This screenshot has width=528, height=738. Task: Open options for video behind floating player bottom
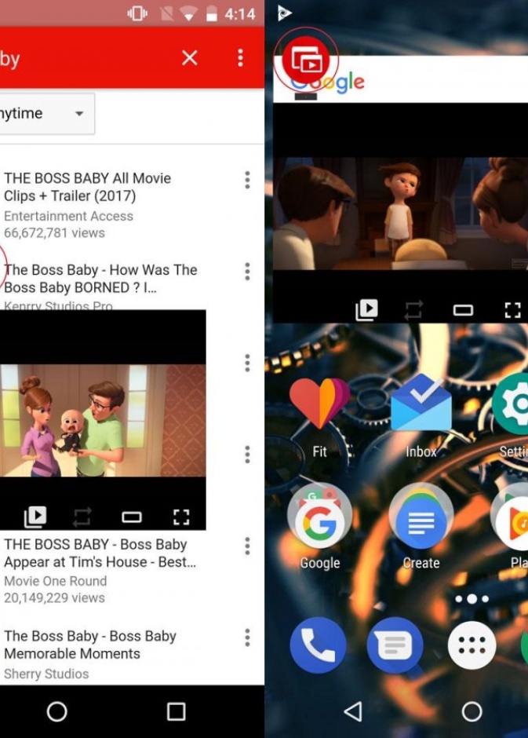[x=247, y=455]
